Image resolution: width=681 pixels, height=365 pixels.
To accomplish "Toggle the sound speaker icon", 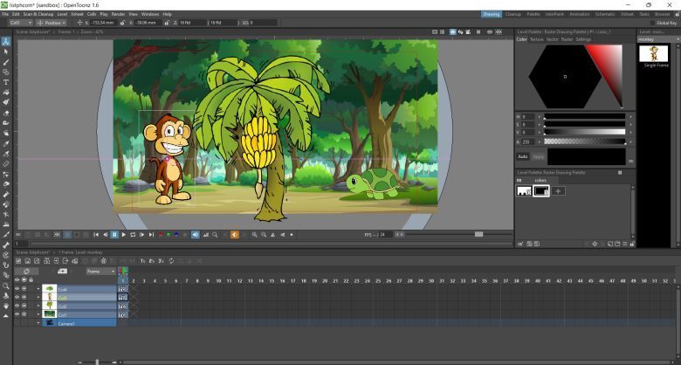I will [x=196, y=235].
